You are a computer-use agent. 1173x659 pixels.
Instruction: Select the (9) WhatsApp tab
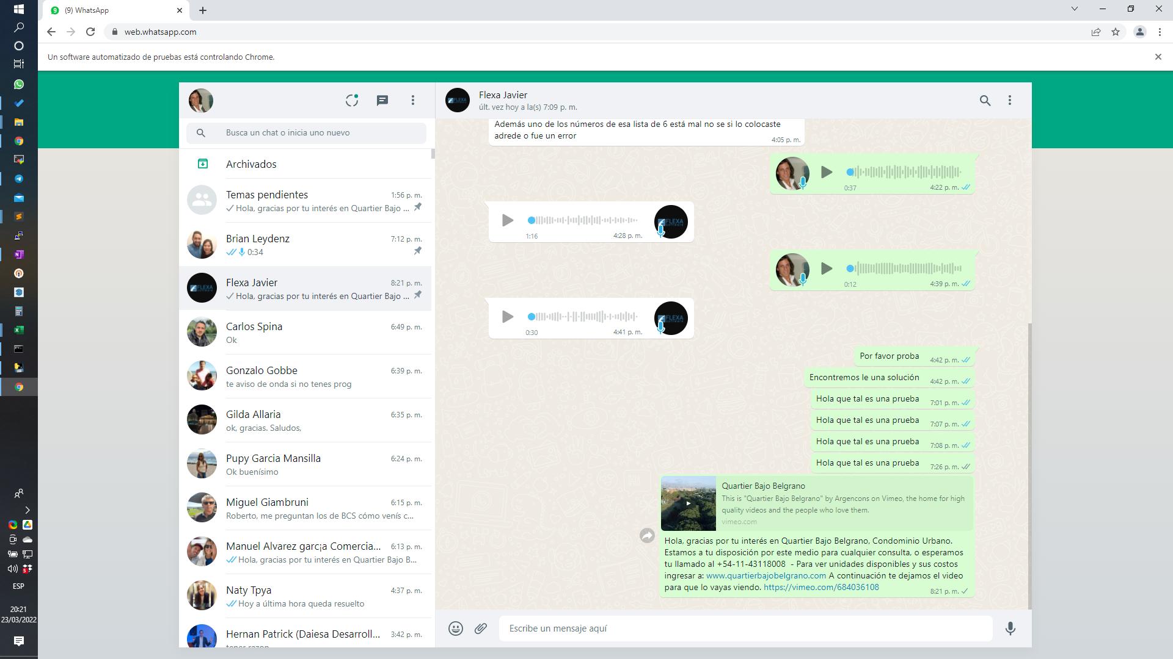pyautogui.click(x=116, y=10)
